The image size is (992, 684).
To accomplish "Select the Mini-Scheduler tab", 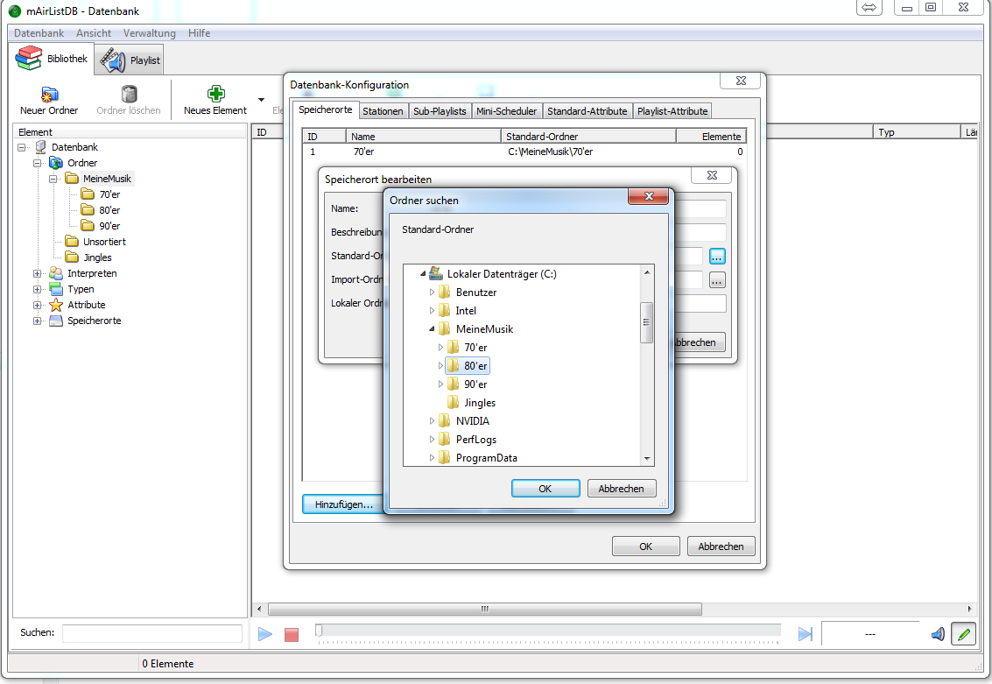I will click(506, 111).
